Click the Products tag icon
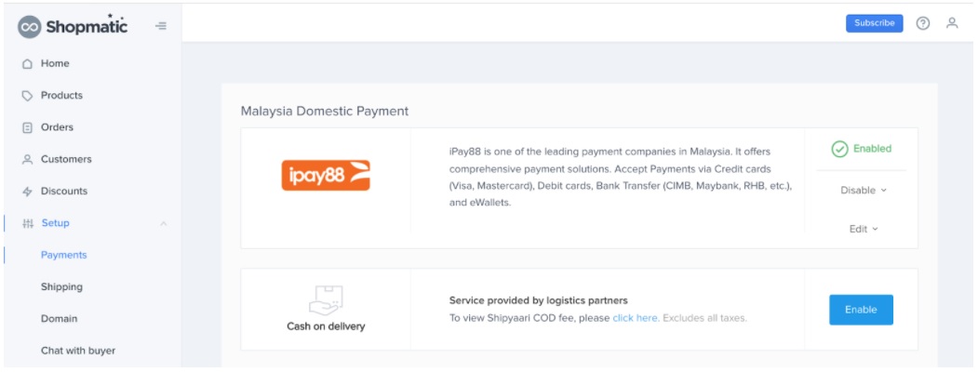Viewport: 978px width, 372px height. click(x=27, y=96)
